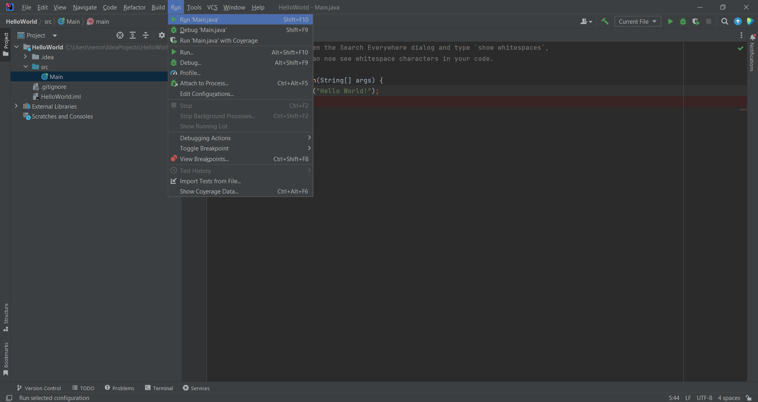Screen dimensions: 758x402
Task: Select the .gitignore file in project tree
Action: 54,87
